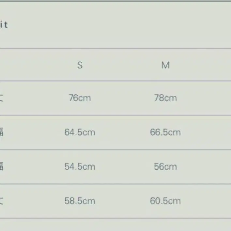Click the 60.5cm measurement value
The height and width of the screenshot is (231, 231).
(x=165, y=201)
